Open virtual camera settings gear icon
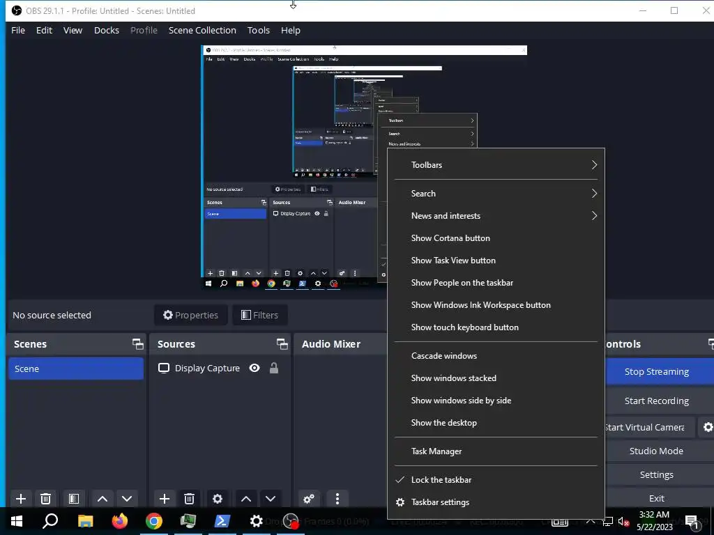 click(708, 427)
